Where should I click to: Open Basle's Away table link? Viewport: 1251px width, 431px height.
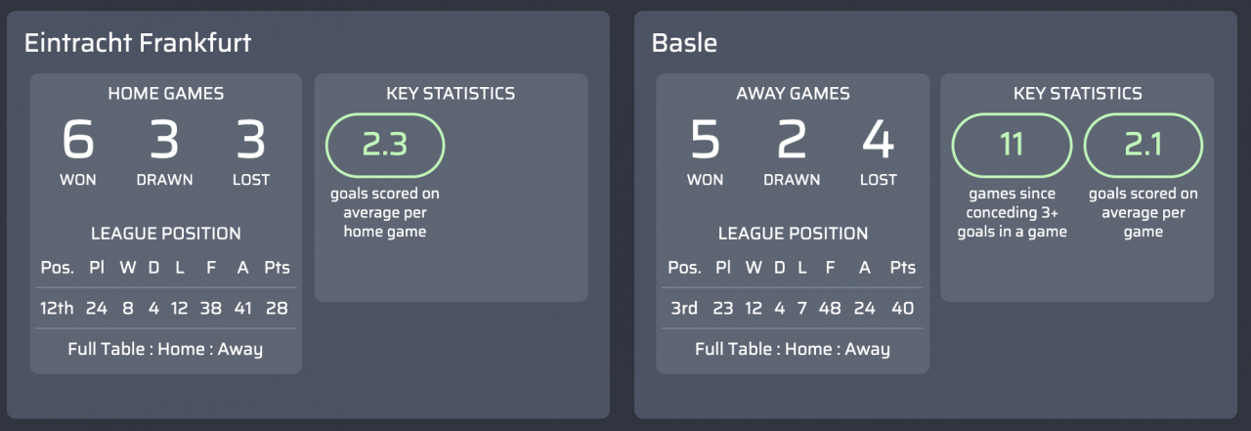click(868, 349)
